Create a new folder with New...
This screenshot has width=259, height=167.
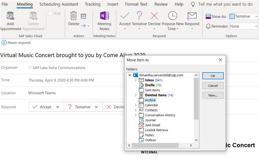point(213,95)
